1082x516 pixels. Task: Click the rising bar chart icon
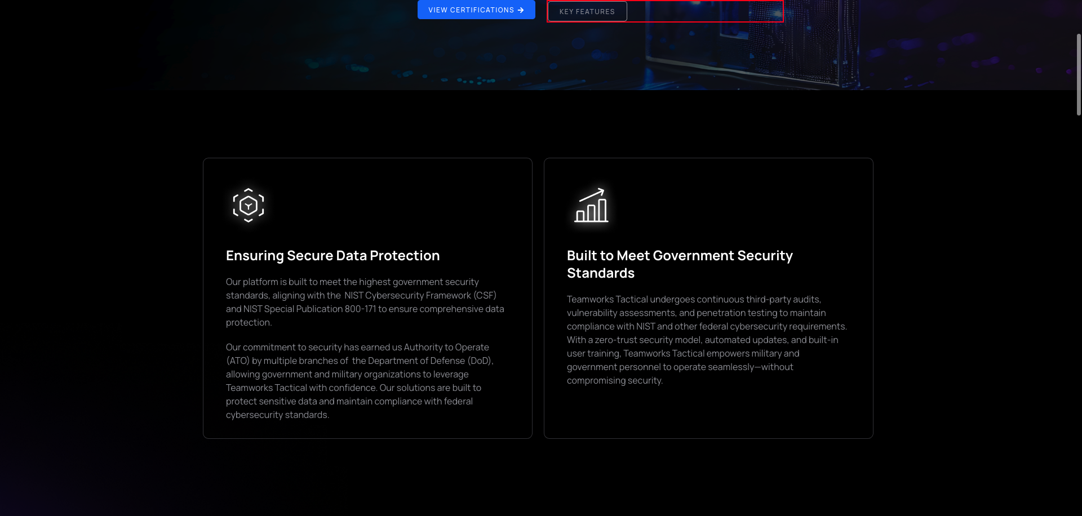click(591, 206)
